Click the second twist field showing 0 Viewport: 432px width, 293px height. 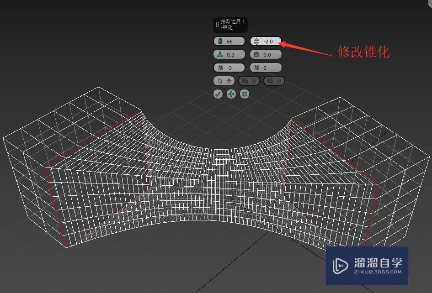[x=266, y=68]
